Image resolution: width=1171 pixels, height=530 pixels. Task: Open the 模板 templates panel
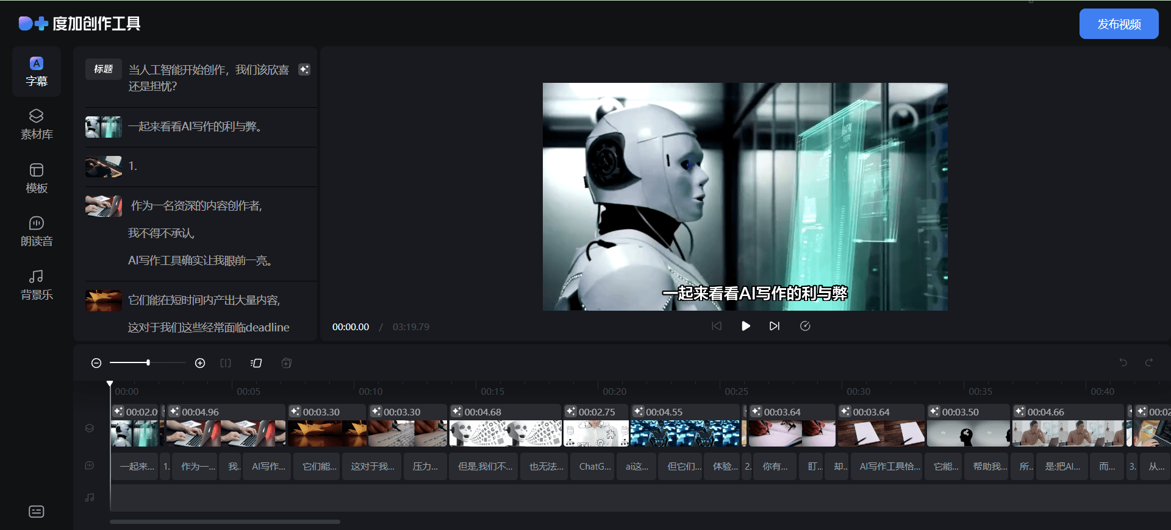[x=37, y=178]
